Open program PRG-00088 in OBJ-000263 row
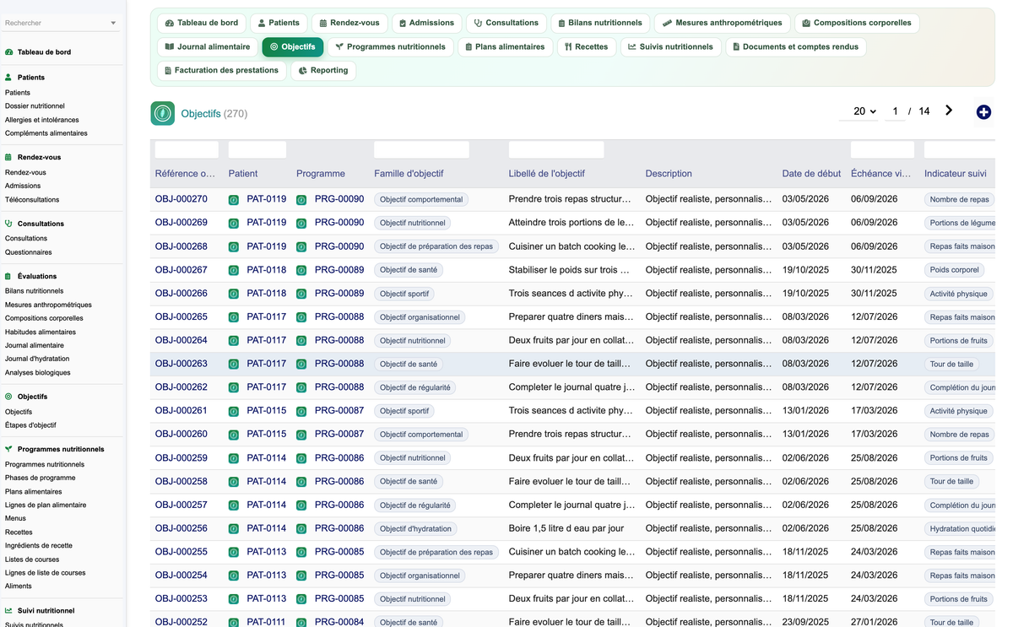 click(339, 364)
